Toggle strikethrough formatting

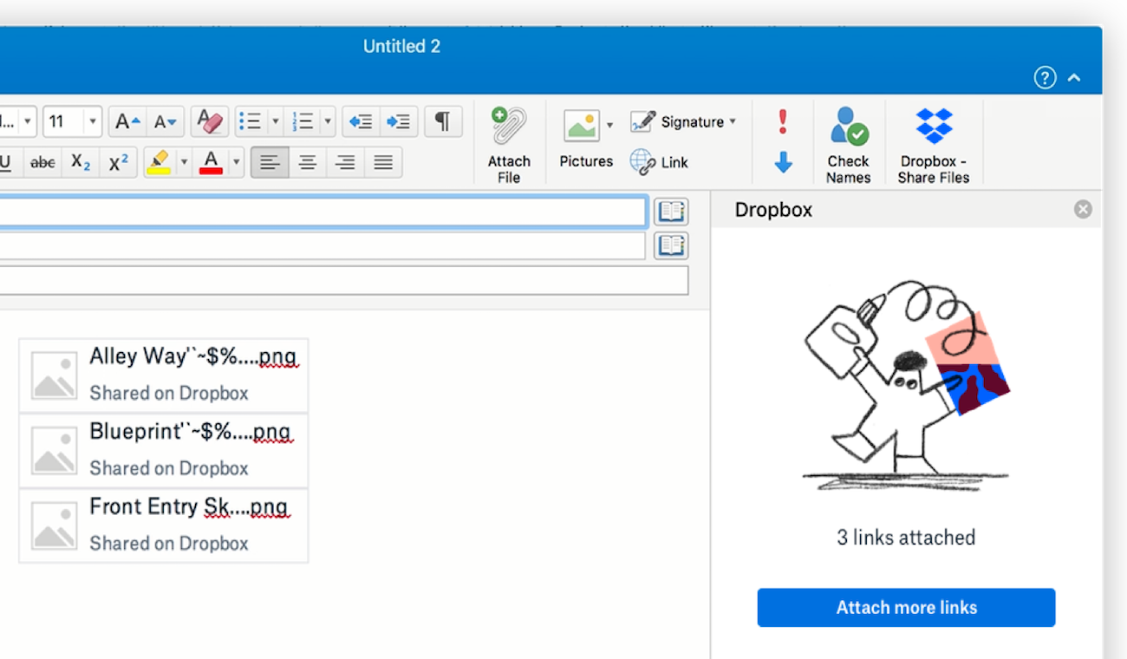(42, 162)
